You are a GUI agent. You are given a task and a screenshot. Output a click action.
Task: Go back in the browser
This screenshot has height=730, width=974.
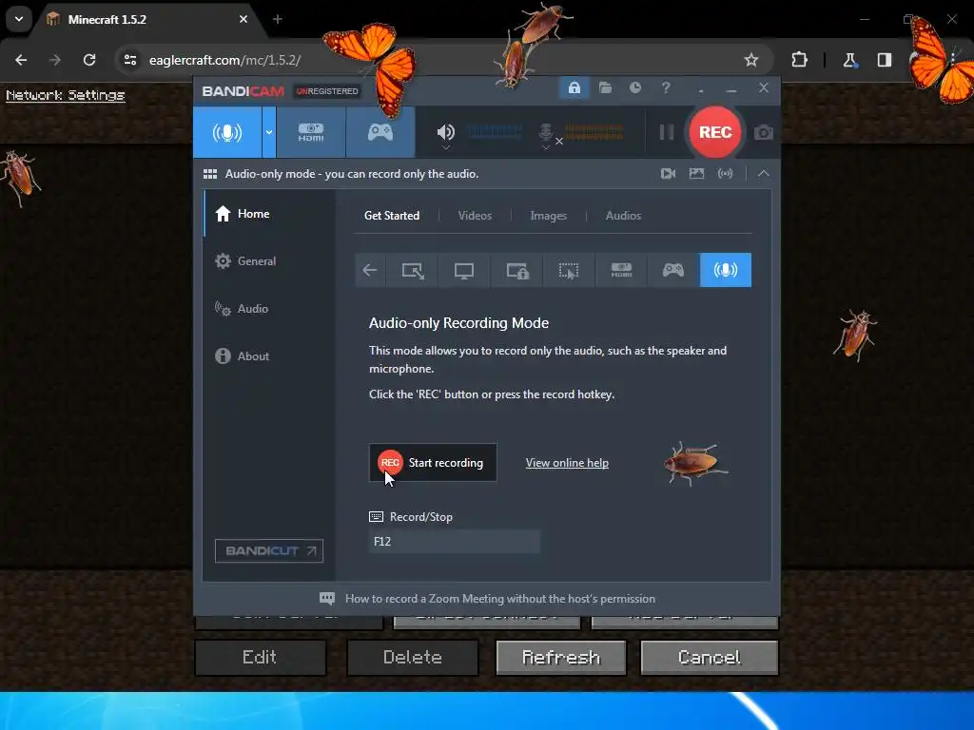point(21,60)
